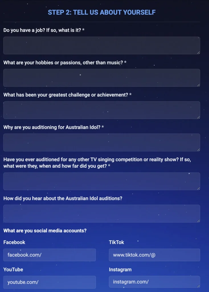Click the 'What are you social media accounts?' label
The image size is (209, 292).
[45, 230]
